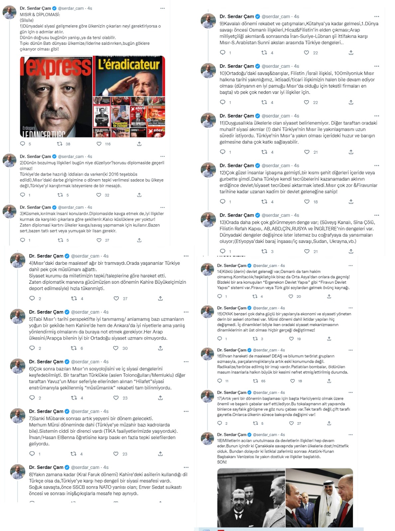Open the L'éradicateur magazine cover image
This screenshot has height=531, width=395.
129,76
